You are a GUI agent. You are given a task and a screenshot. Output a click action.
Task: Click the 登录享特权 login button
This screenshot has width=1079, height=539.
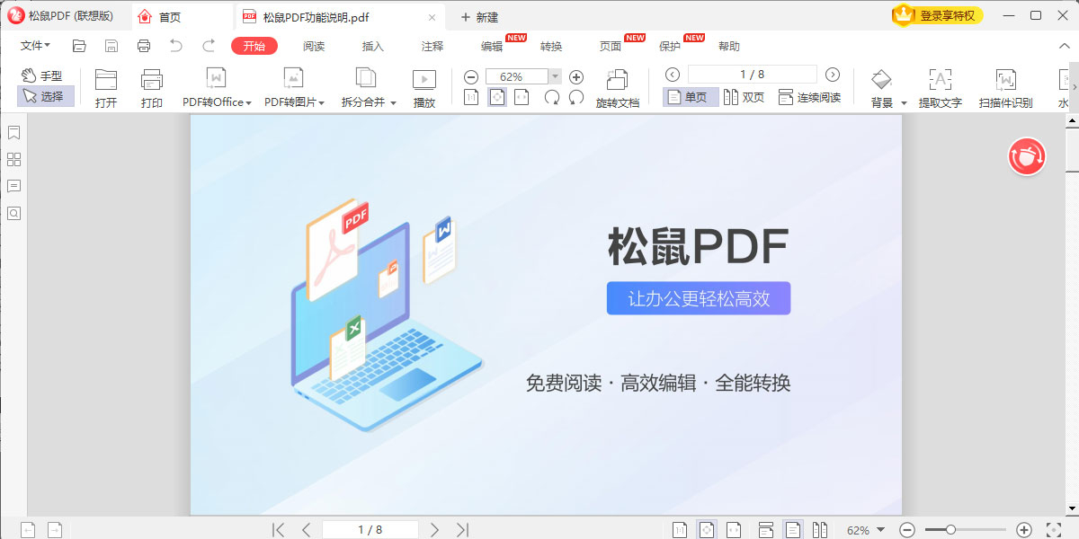(938, 15)
